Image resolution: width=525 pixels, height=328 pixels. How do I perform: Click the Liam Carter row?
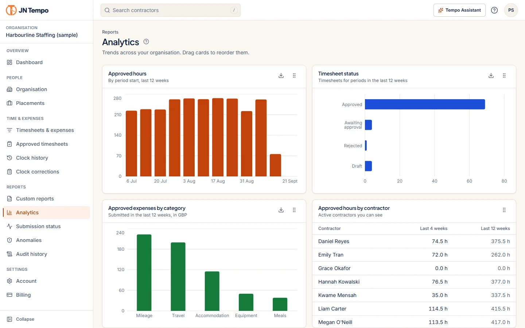click(x=414, y=309)
